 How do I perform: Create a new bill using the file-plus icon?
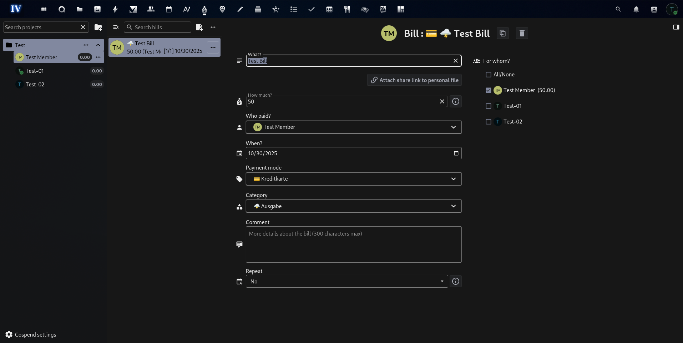[199, 27]
